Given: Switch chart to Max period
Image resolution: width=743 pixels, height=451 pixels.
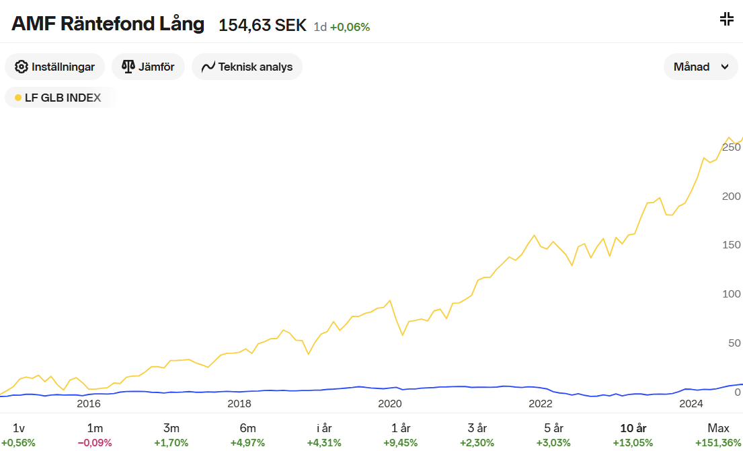Looking at the screenshot, I should pyautogui.click(x=718, y=434).
